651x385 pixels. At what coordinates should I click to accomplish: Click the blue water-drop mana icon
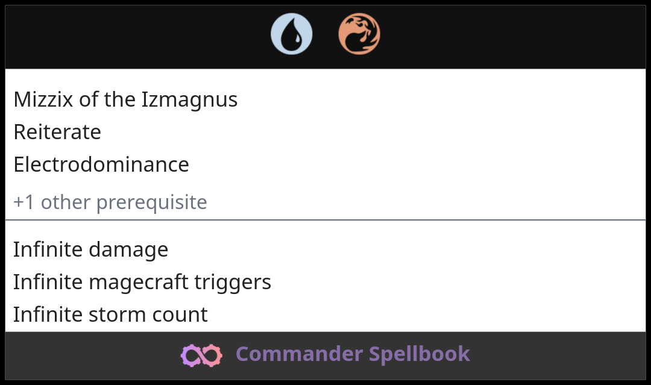tap(292, 34)
